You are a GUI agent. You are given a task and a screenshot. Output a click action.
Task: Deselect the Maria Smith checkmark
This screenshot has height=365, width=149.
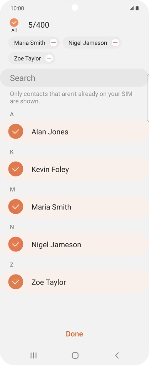[16, 207]
